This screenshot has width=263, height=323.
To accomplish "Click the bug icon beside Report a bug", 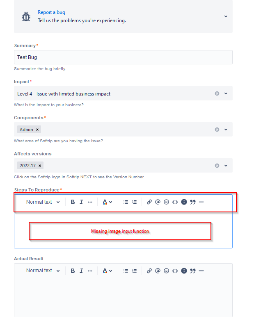I will pos(26,16).
